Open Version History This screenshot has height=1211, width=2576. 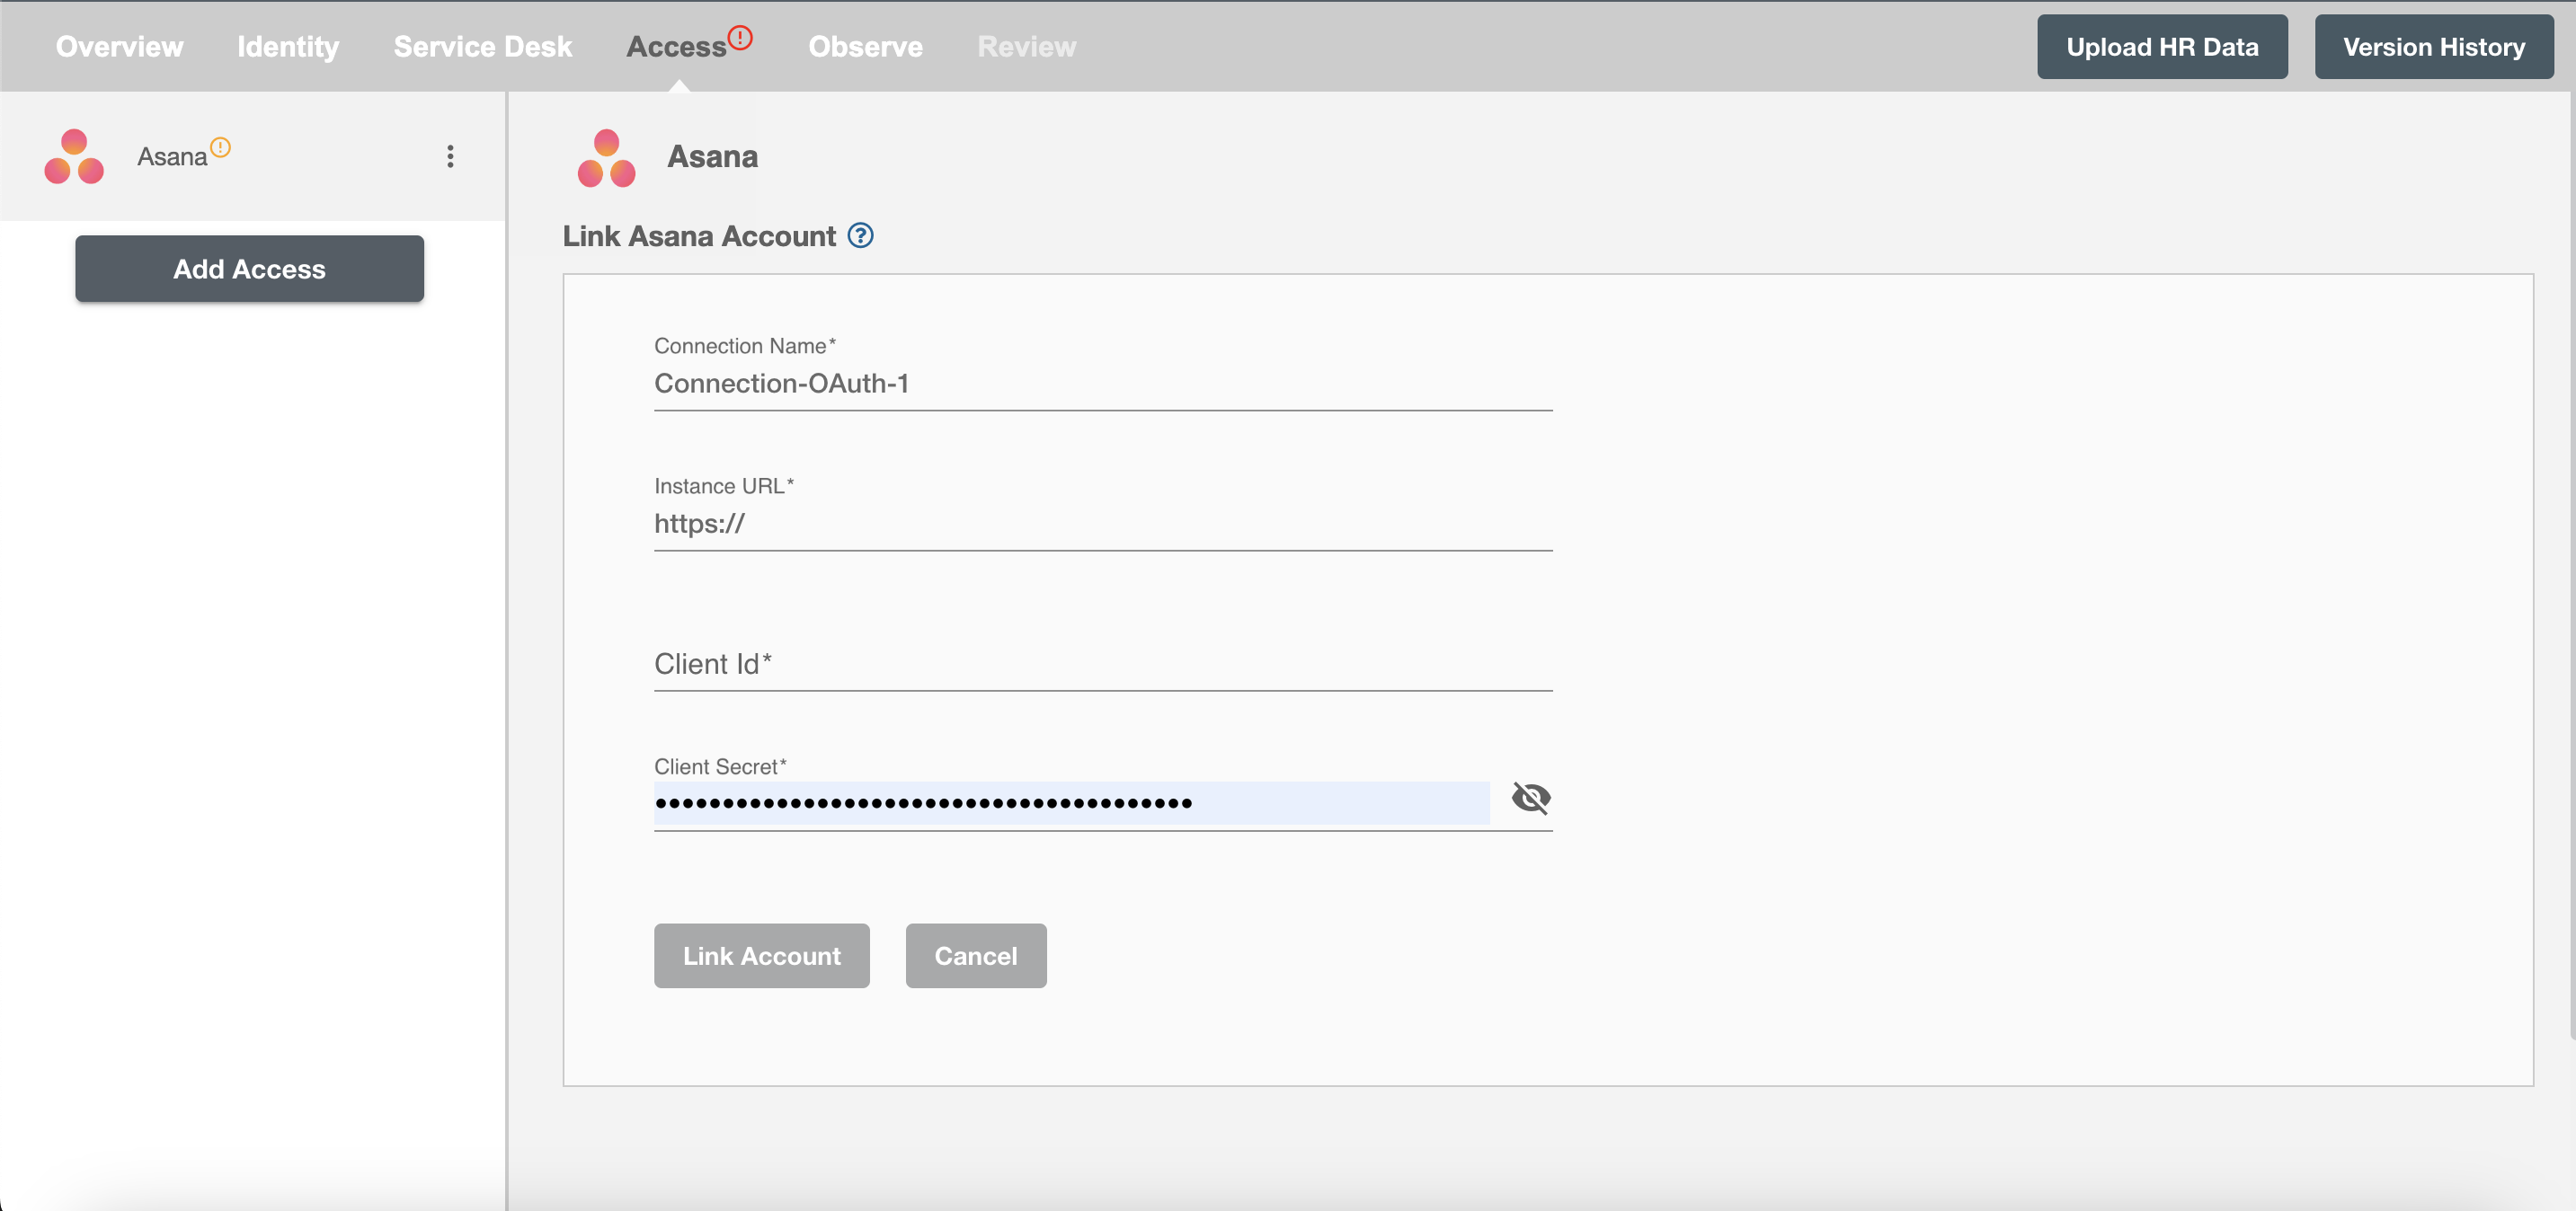(x=2433, y=47)
